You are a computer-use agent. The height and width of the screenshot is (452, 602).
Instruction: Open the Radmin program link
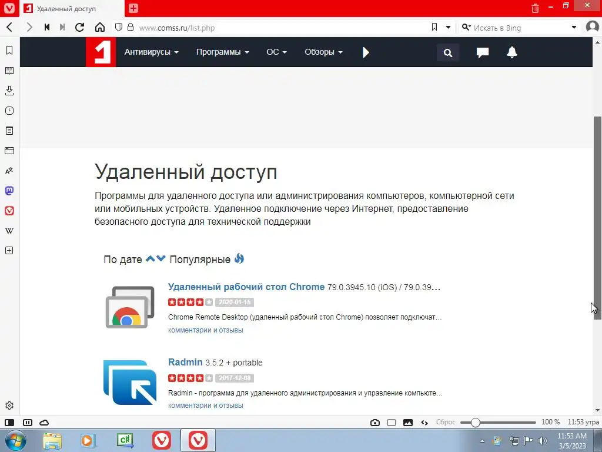(185, 362)
